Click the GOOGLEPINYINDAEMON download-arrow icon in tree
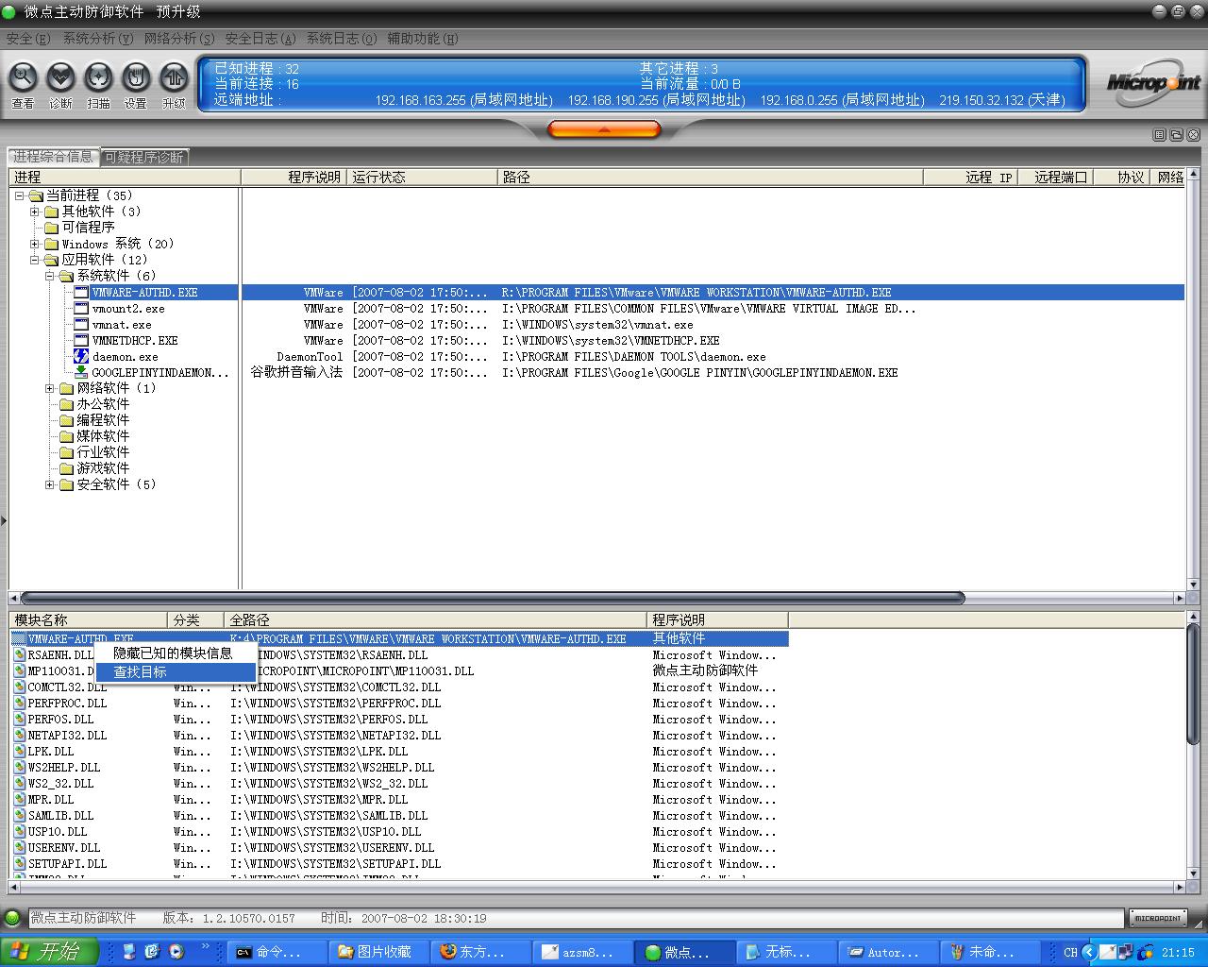 coord(81,372)
